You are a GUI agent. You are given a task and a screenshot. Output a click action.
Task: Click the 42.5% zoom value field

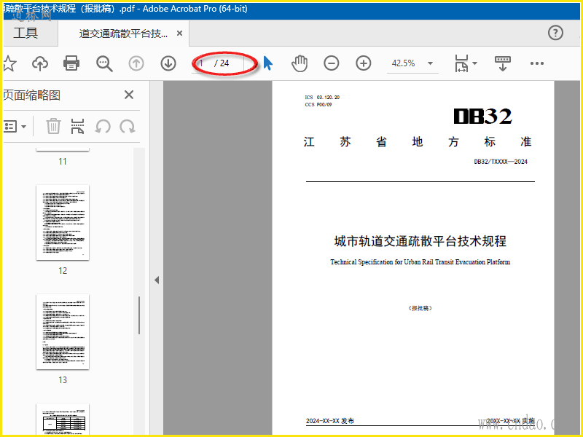point(404,63)
